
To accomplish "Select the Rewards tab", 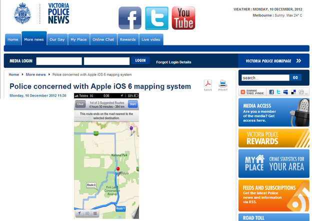I will coord(127,39).
